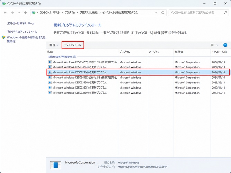This screenshot has height=173, width=231.
Task: Select KB5002914 update row
Action: coord(138,72)
